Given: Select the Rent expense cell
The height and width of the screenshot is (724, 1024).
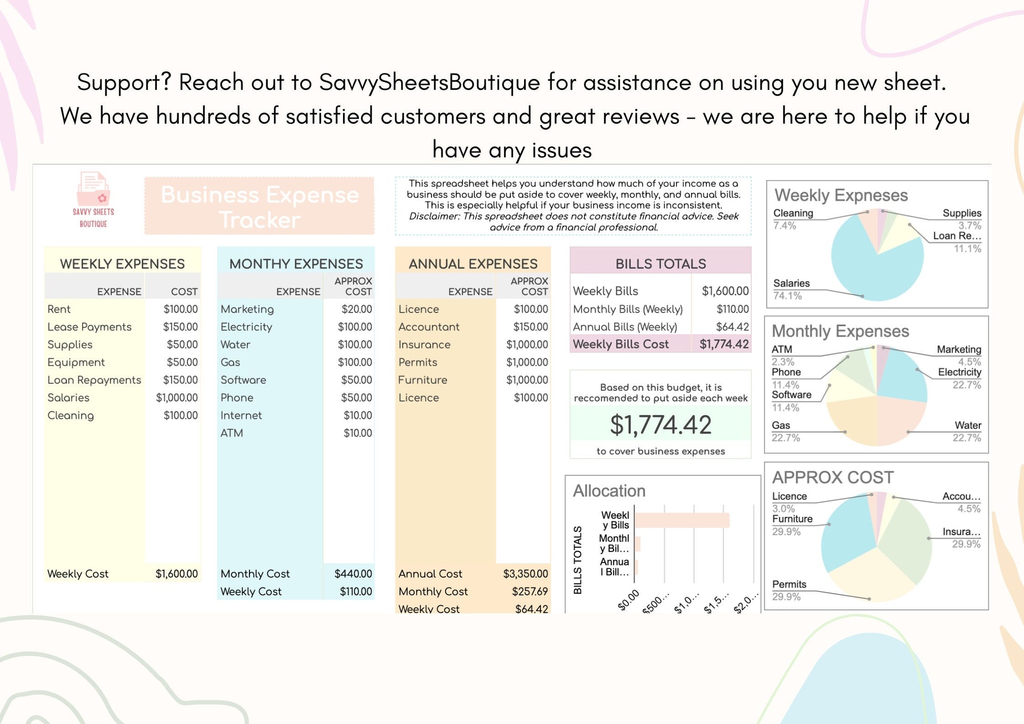Looking at the screenshot, I should pos(59,309).
